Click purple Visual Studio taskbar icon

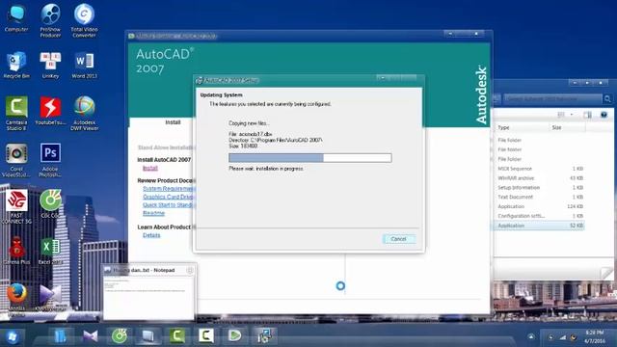(x=90, y=336)
